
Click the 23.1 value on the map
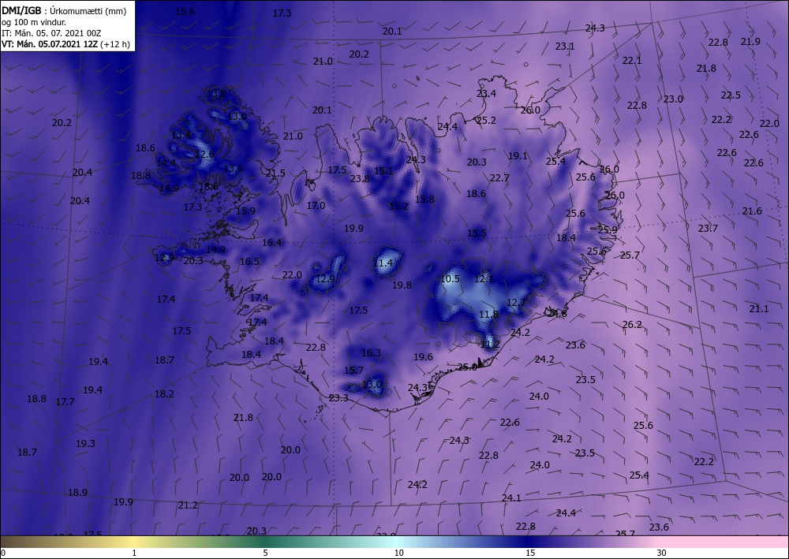(565, 47)
